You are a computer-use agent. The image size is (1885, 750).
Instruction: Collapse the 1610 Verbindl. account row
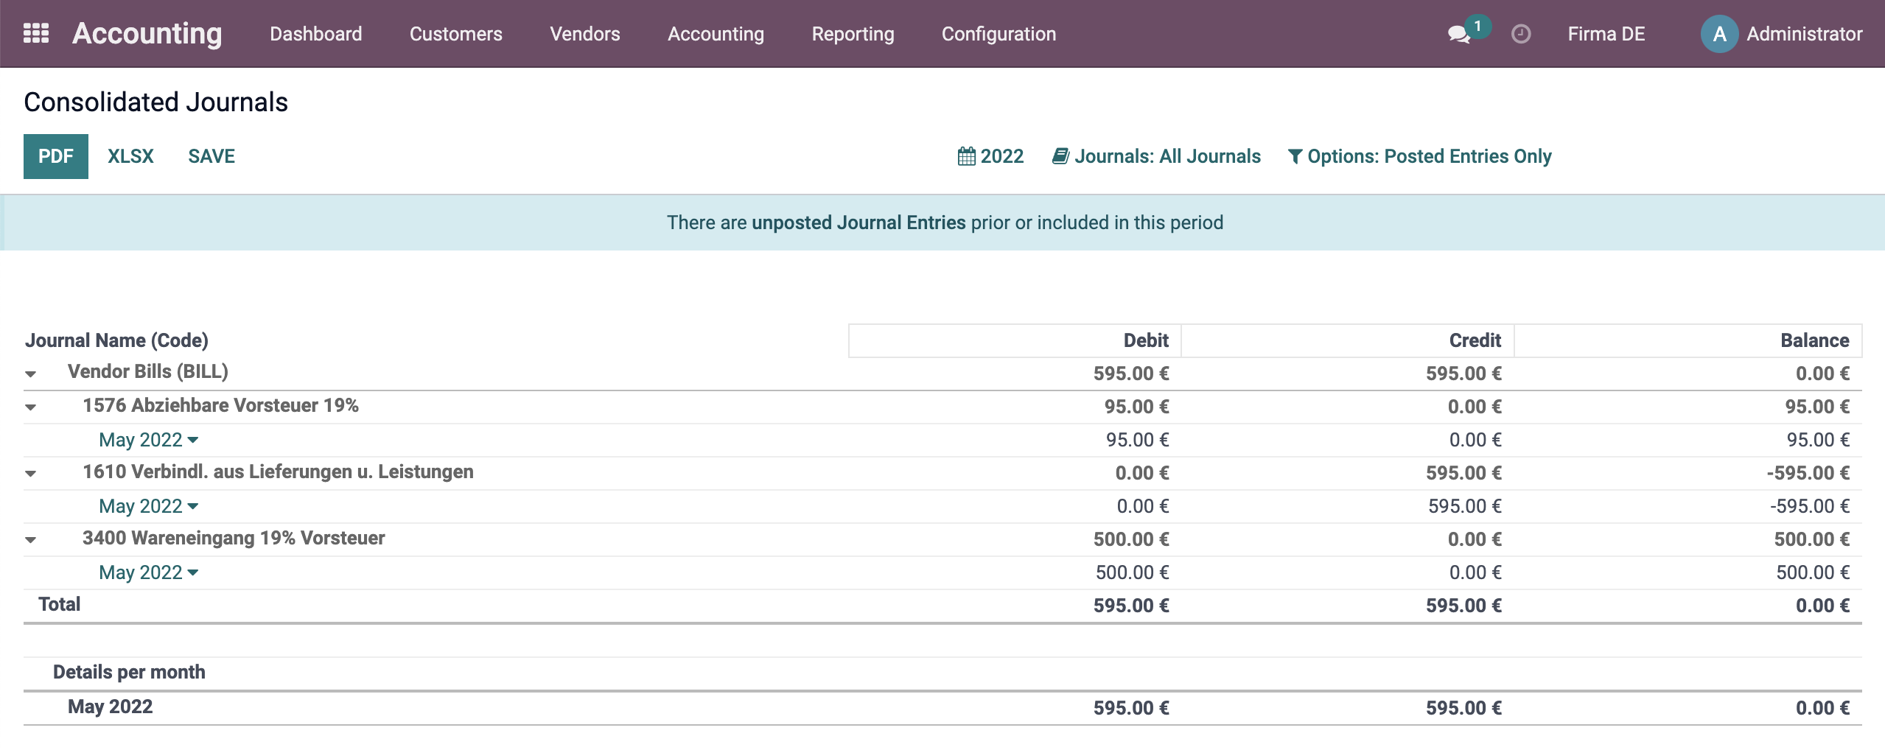pos(30,474)
